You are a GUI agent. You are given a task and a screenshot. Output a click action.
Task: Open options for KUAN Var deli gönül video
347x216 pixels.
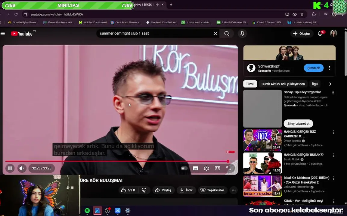(334, 201)
